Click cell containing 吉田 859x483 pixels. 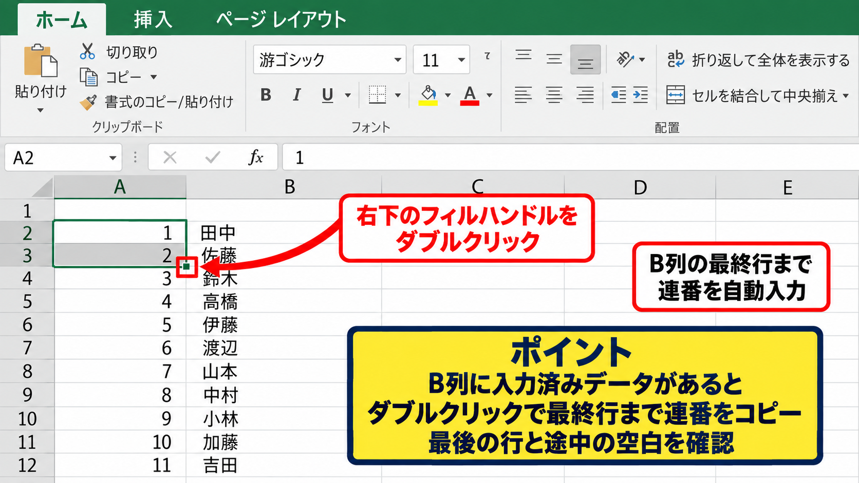pyautogui.click(x=284, y=466)
